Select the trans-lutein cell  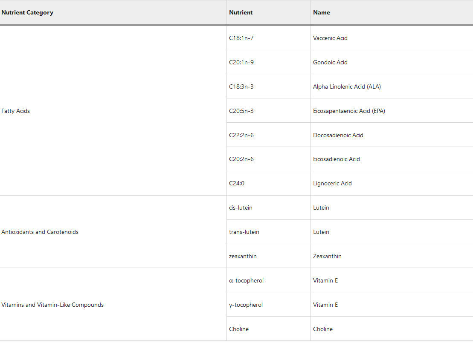tap(268, 232)
